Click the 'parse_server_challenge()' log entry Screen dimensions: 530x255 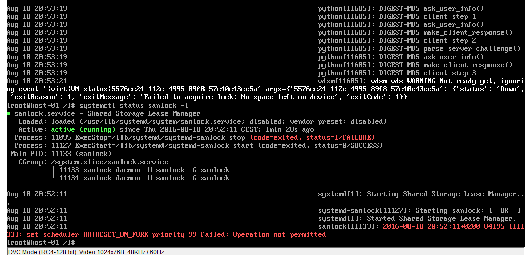[x=472, y=48]
